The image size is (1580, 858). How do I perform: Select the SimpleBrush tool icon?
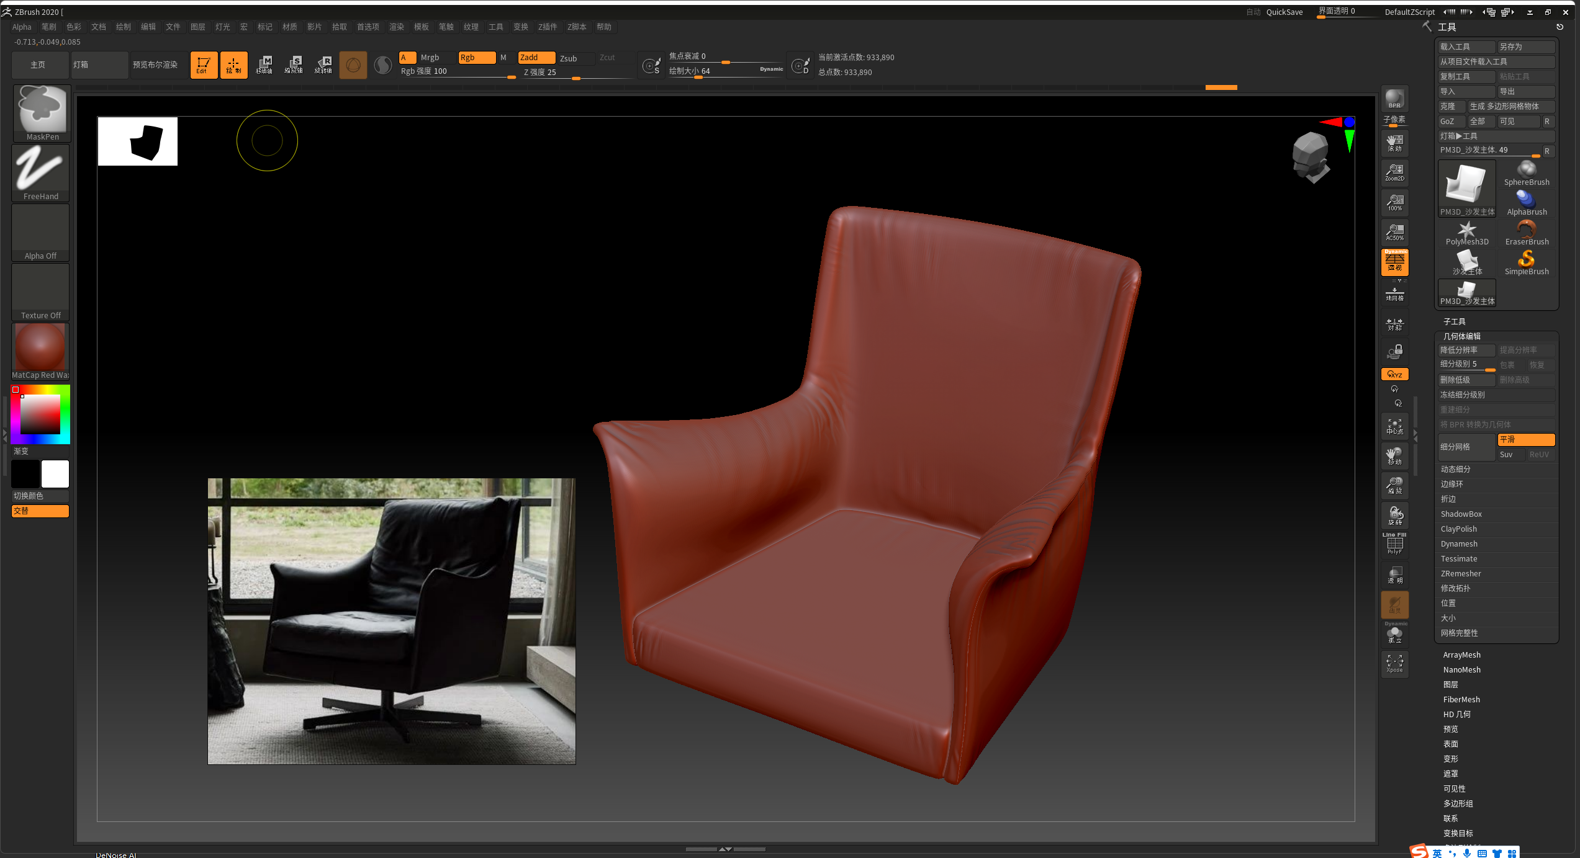click(1526, 262)
